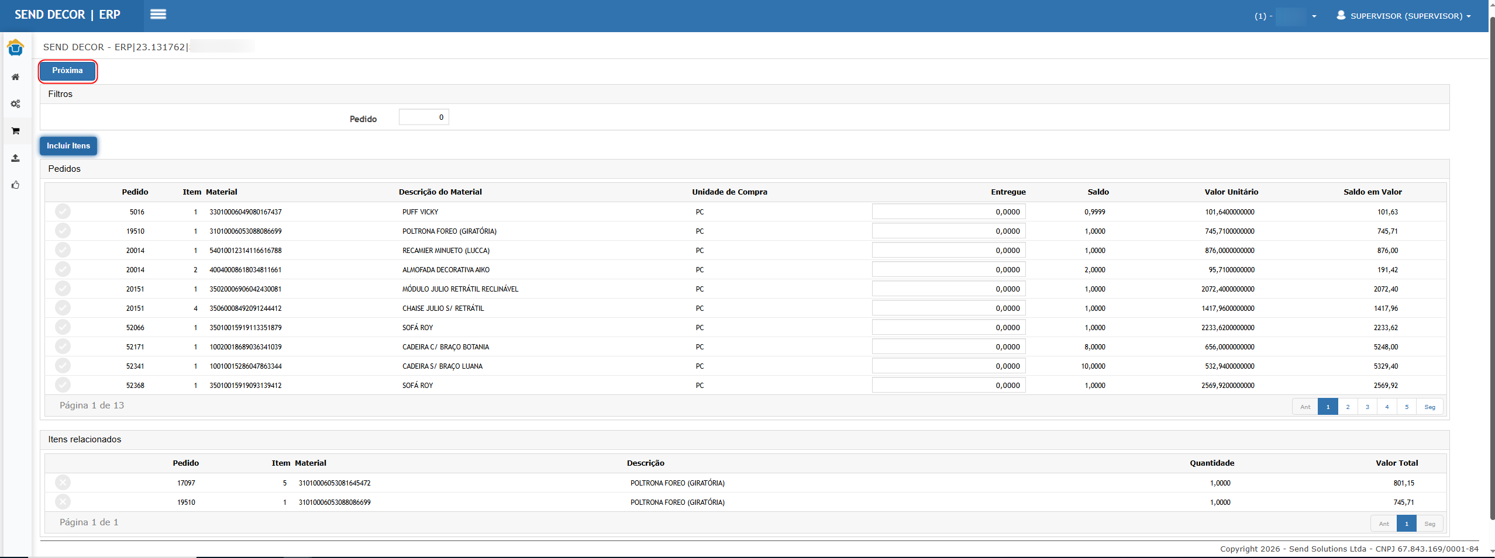Click the Pedido filter input field
This screenshot has width=1495, height=558.
click(423, 117)
